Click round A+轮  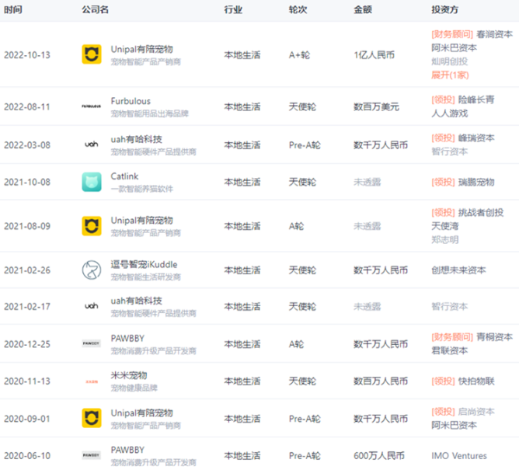(299, 55)
